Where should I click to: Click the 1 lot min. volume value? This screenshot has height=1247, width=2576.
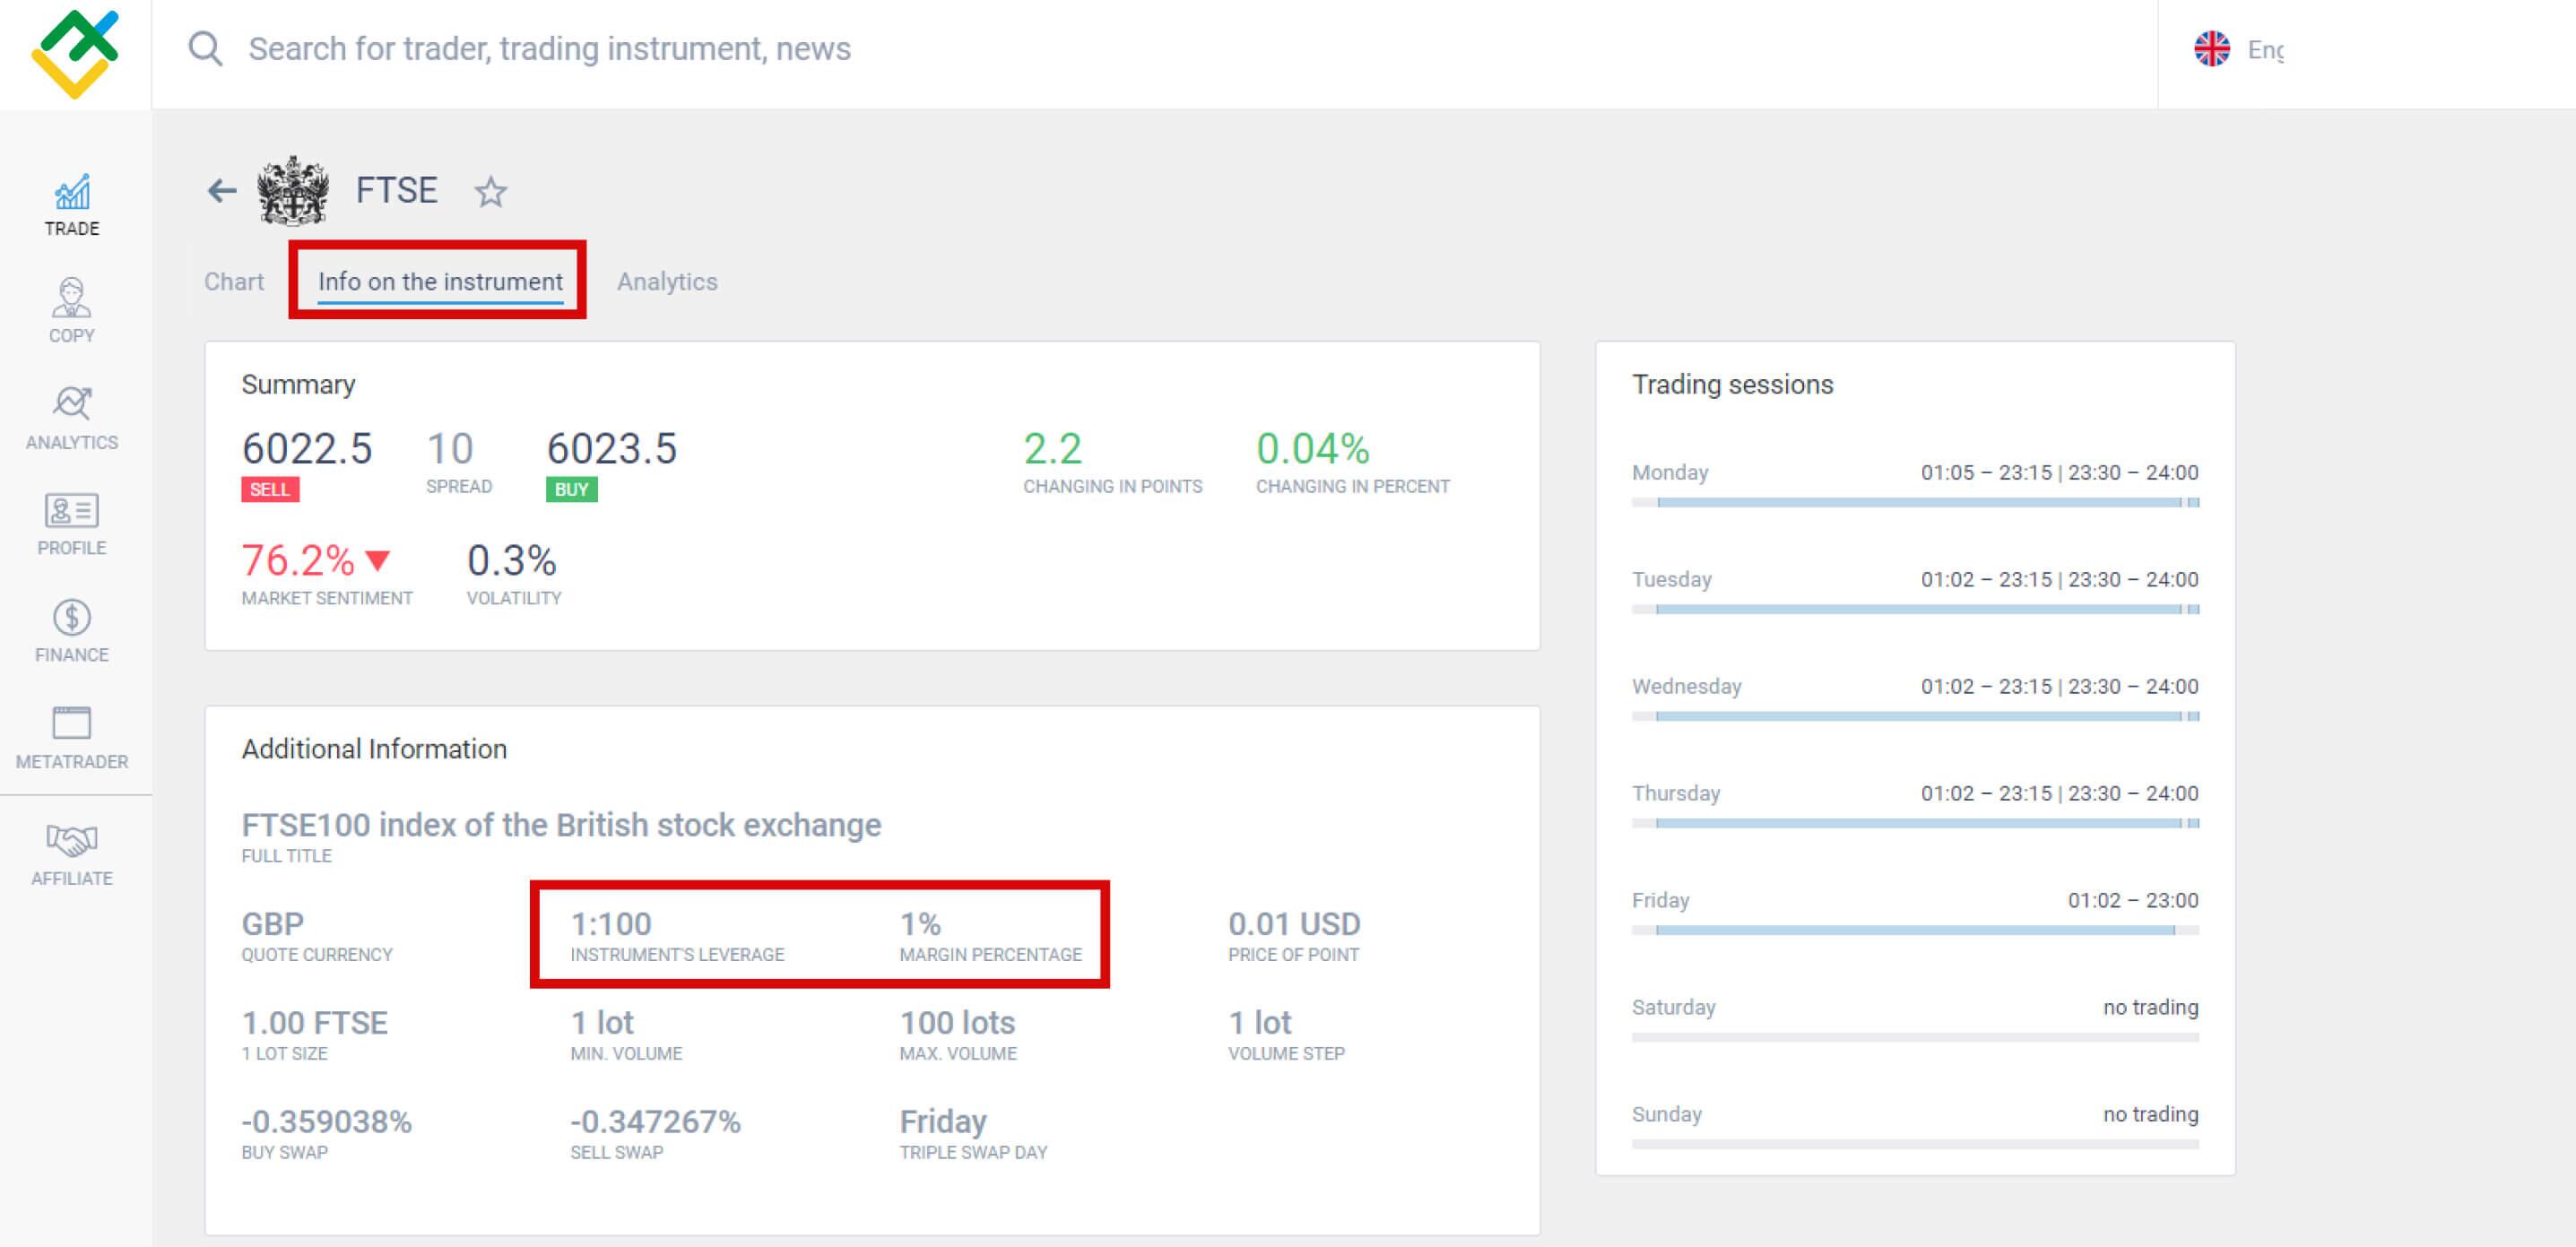[x=602, y=1023]
